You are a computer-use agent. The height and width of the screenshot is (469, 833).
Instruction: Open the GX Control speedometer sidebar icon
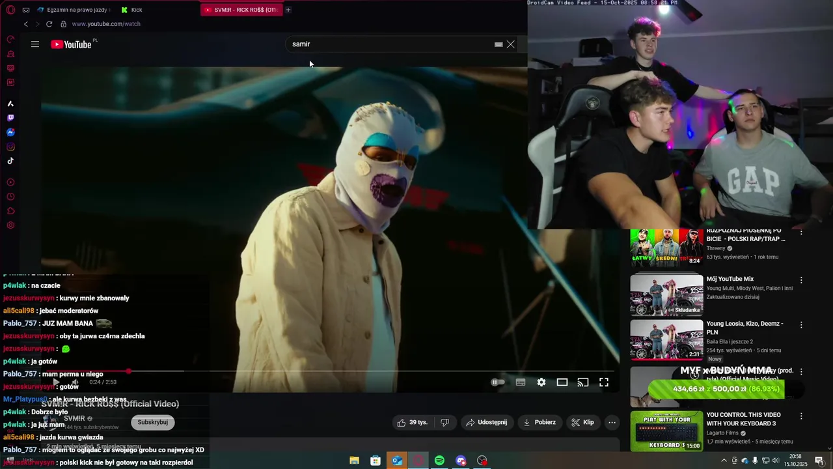click(10, 40)
